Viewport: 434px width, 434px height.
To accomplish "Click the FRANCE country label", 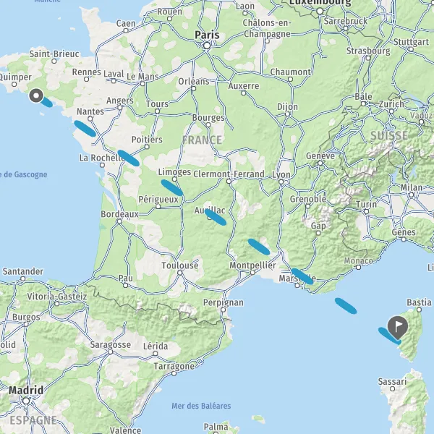I will tap(202, 140).
